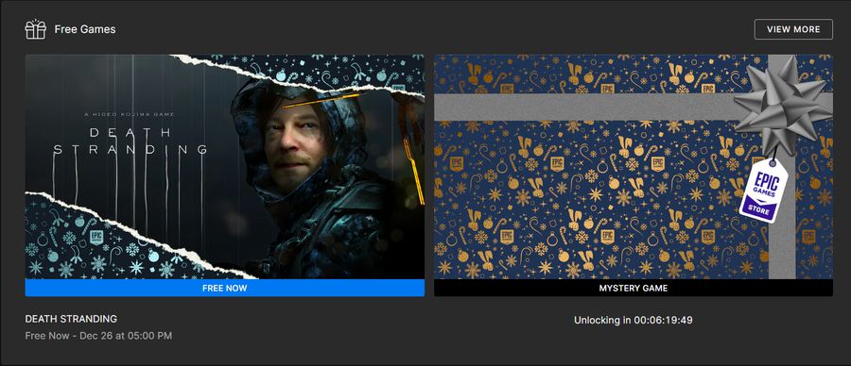Click the Unlocking in countdown timer text

(634, 320)
